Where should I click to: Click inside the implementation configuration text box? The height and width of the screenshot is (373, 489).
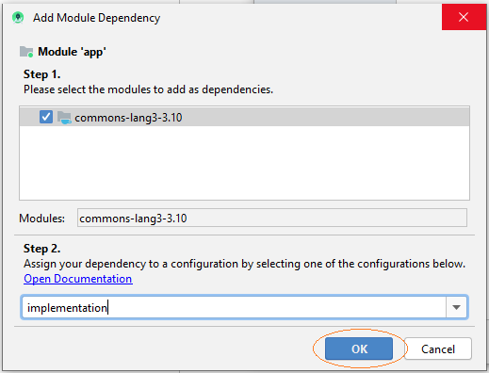coord(234,307)
